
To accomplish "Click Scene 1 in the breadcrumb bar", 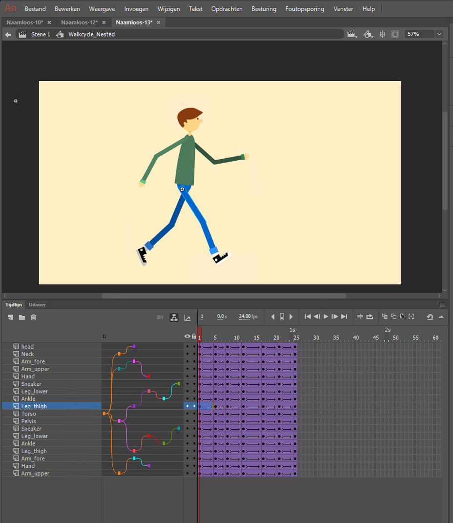I will coord(41,34).
